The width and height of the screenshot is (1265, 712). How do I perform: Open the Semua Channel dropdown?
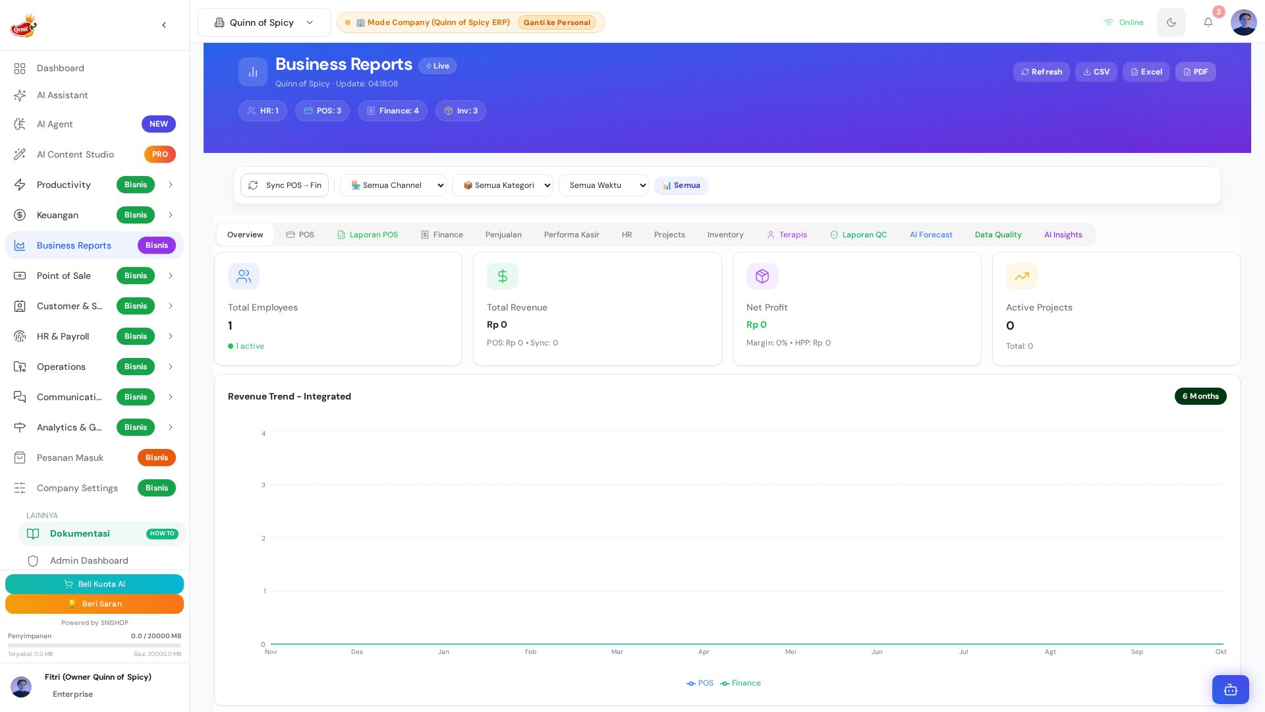tap(393, 185)
